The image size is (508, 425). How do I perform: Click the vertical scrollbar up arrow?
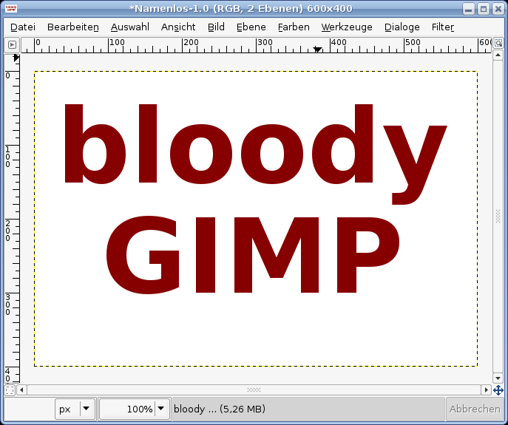coord(498,55)
